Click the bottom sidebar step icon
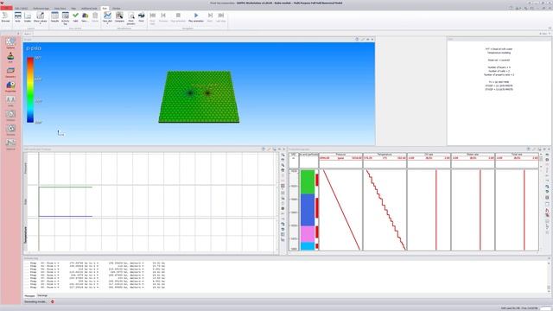Image resolution: width=553 pixels, height=311 pixels. [10, 144]
